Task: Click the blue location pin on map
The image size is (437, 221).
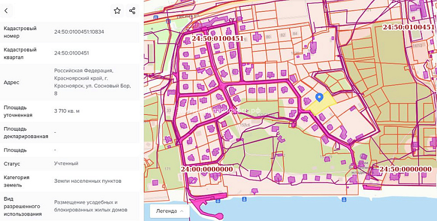Action: [x=319, y=97]
